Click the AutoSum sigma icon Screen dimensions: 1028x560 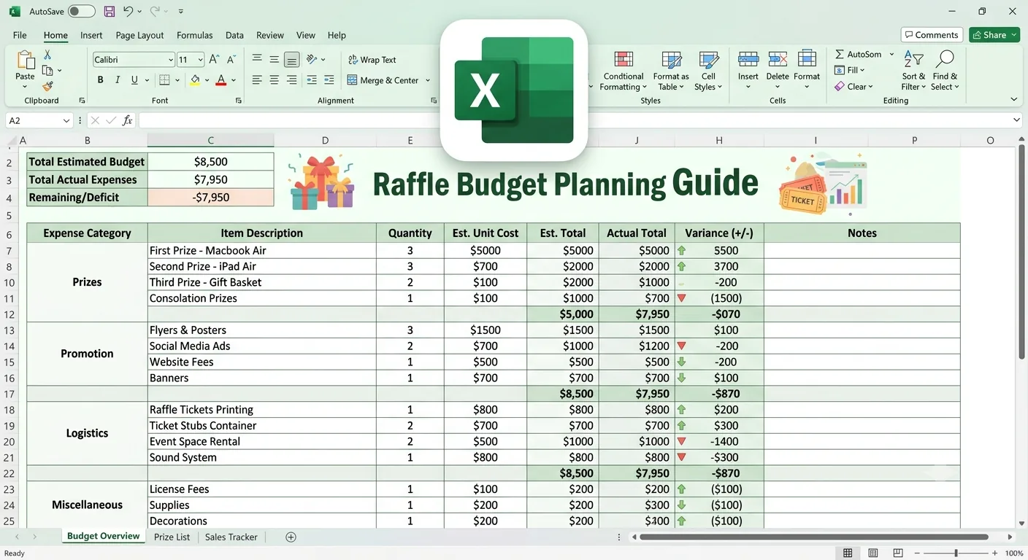840,54
